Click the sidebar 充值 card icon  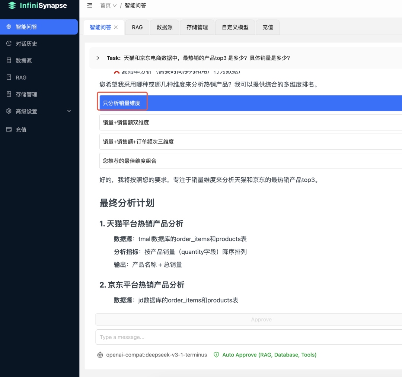point(9,129)
